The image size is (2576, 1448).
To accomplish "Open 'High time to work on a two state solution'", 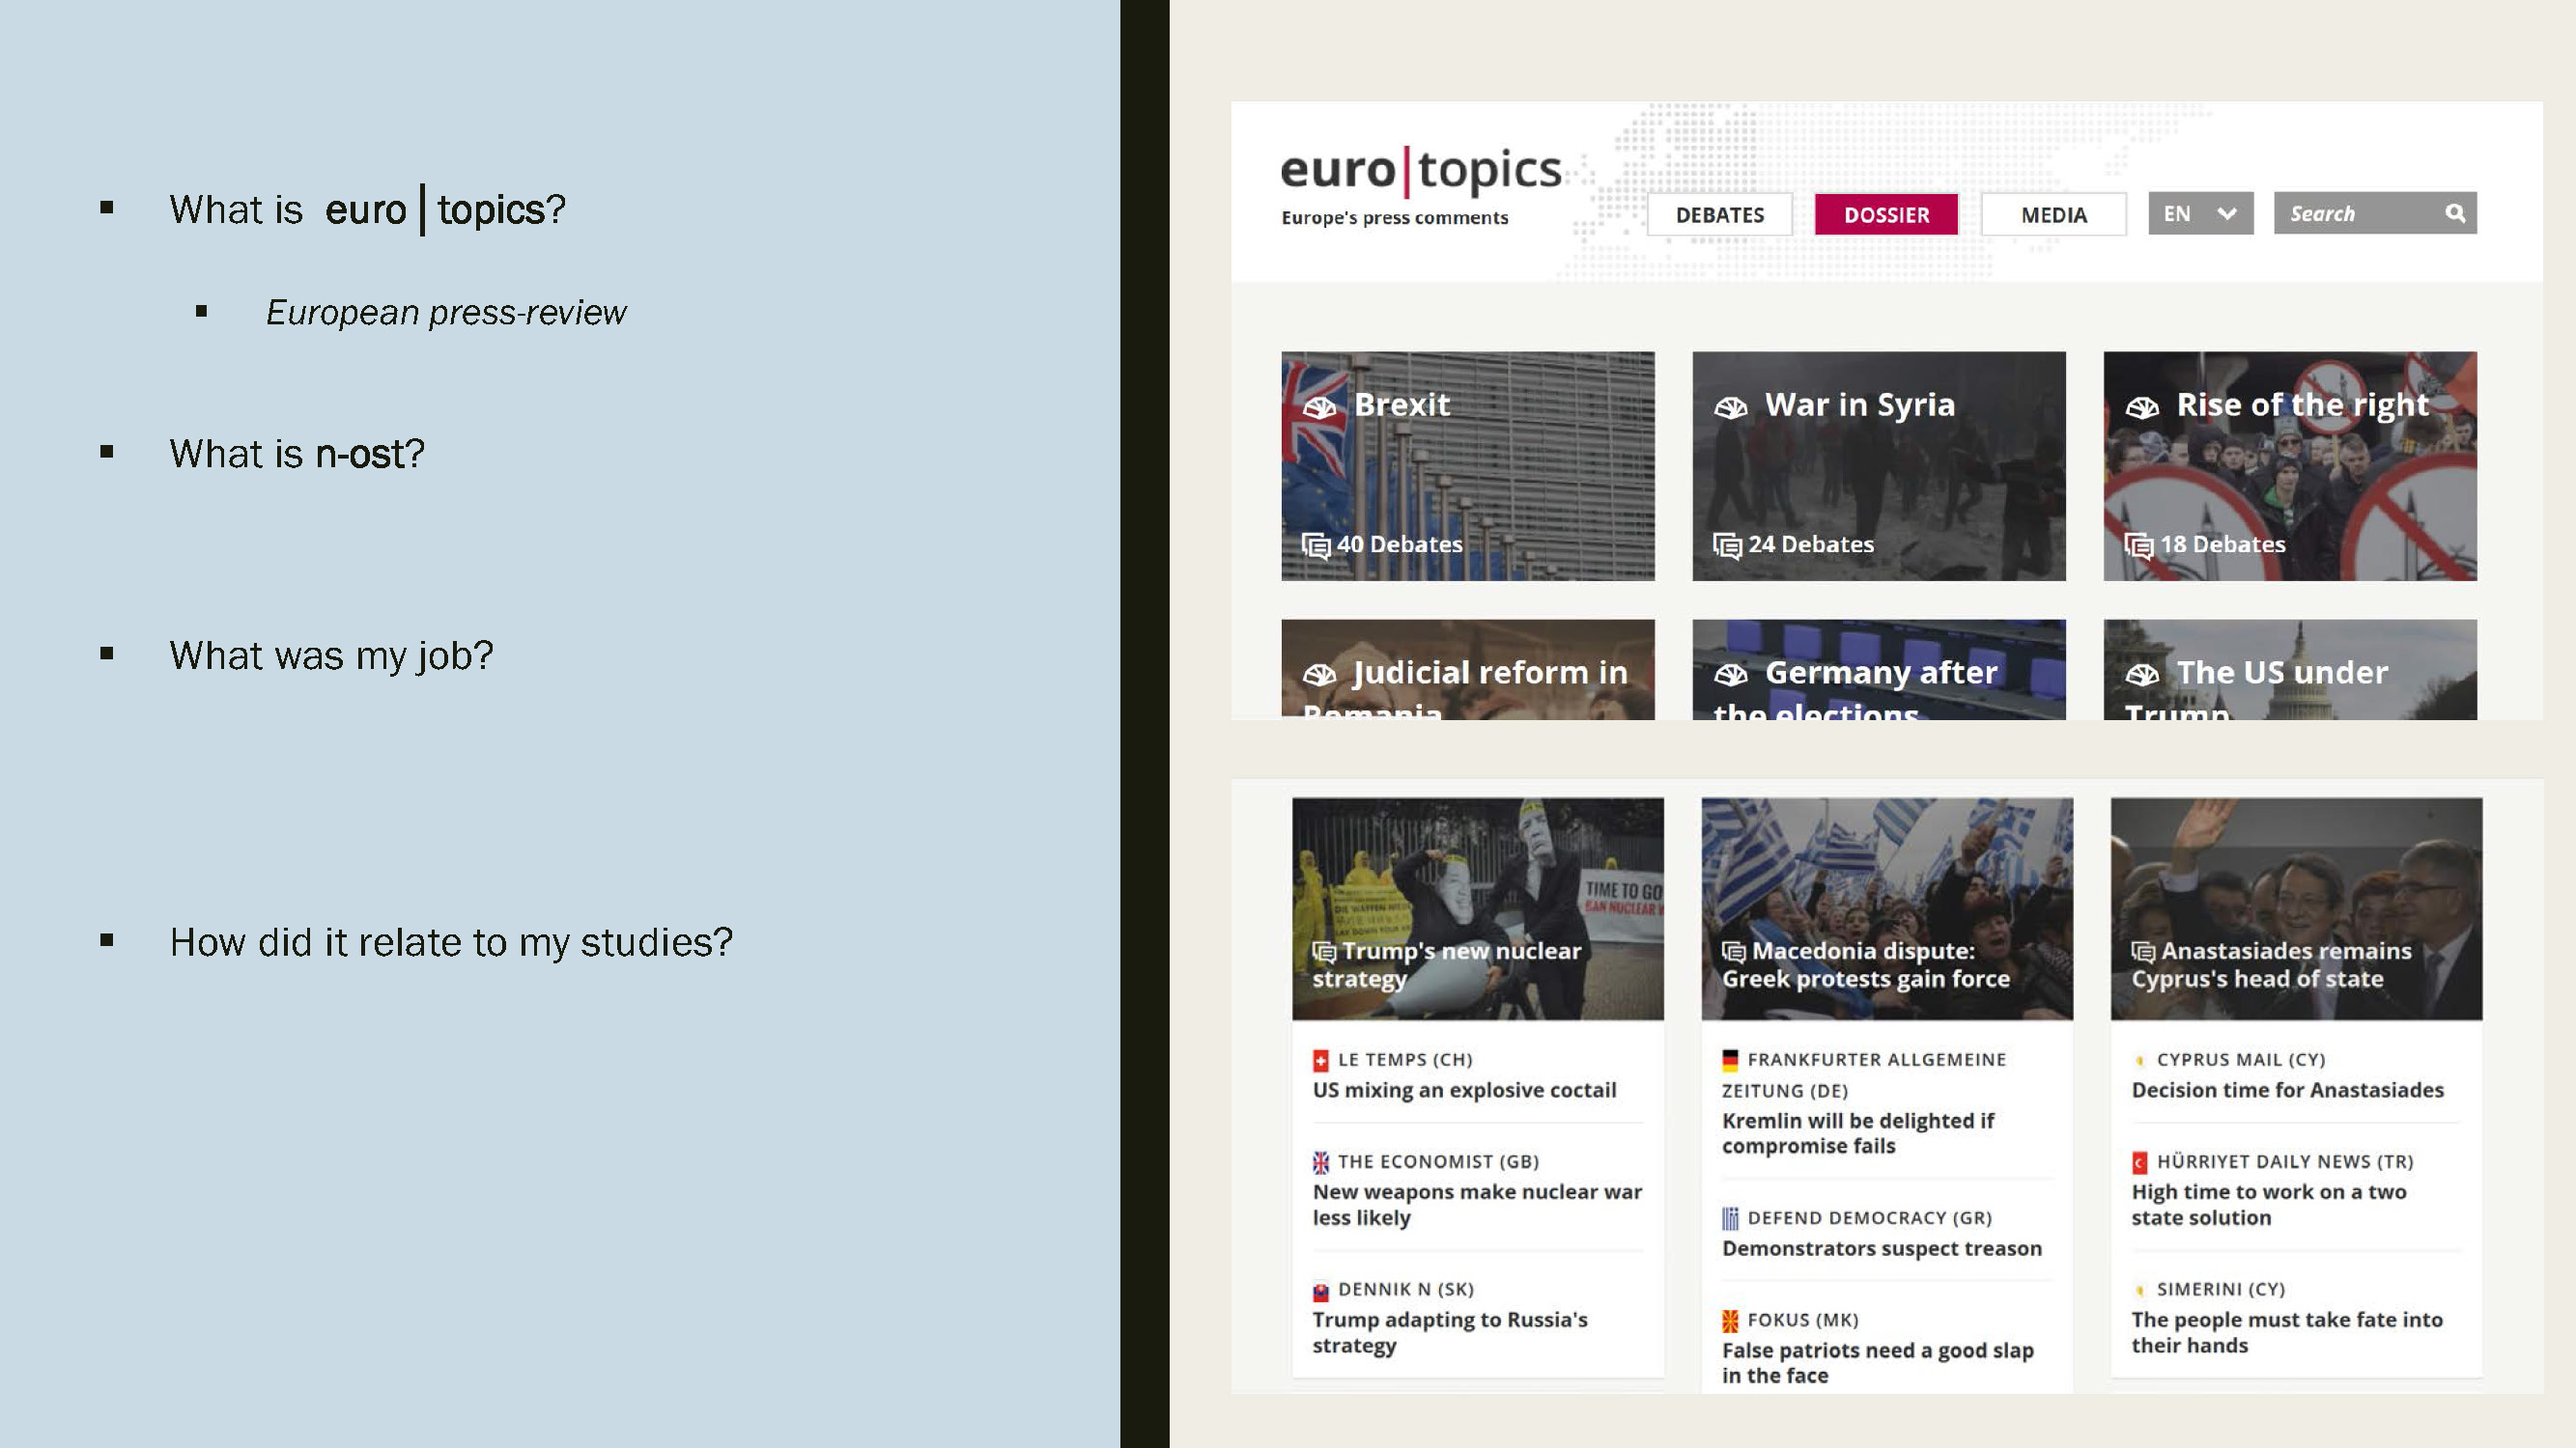I will coord(2268,1205).
